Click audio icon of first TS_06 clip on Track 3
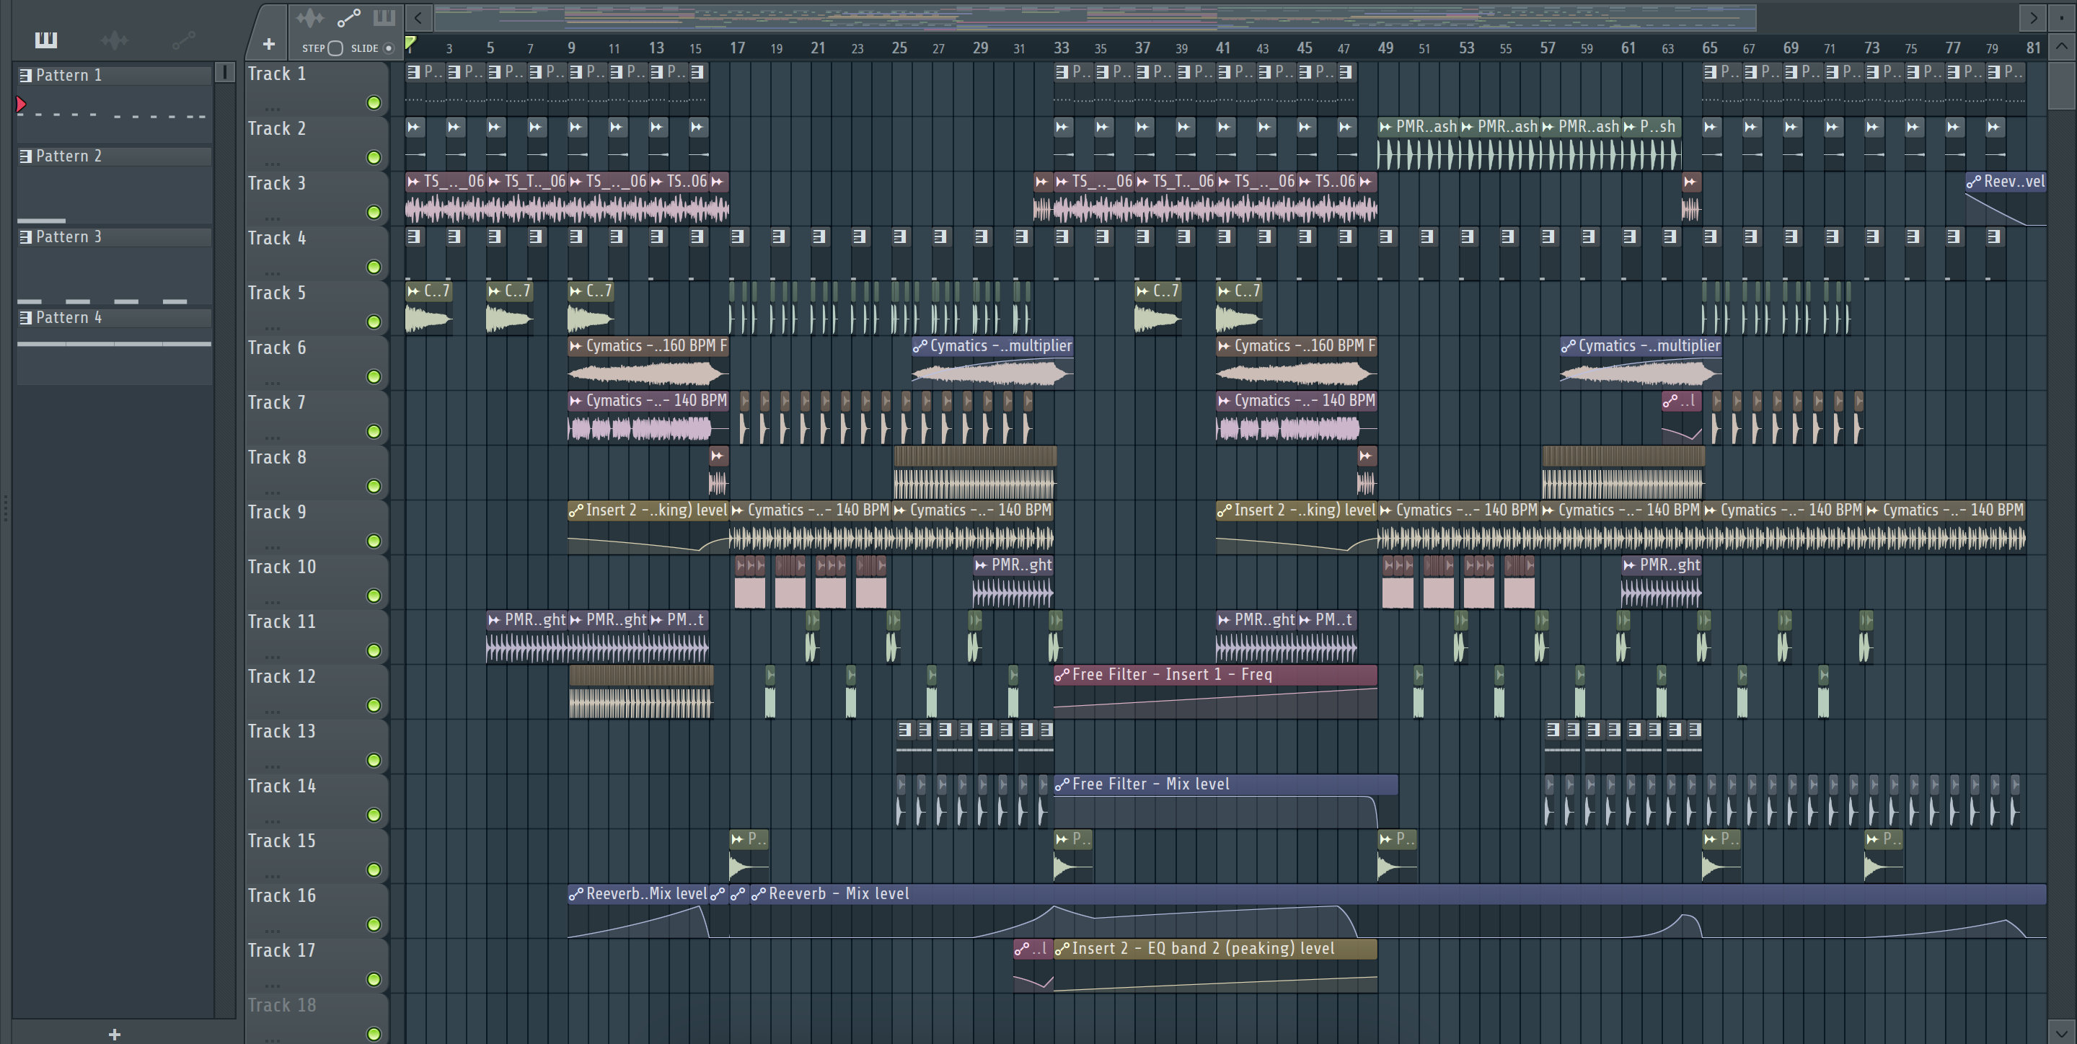This screenshot has height=1044, width=2077. click(414, 182)
